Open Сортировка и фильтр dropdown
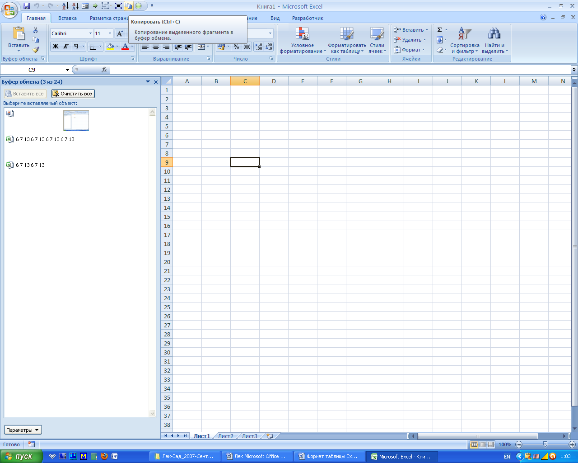The image size is (578, 463). 465,40
